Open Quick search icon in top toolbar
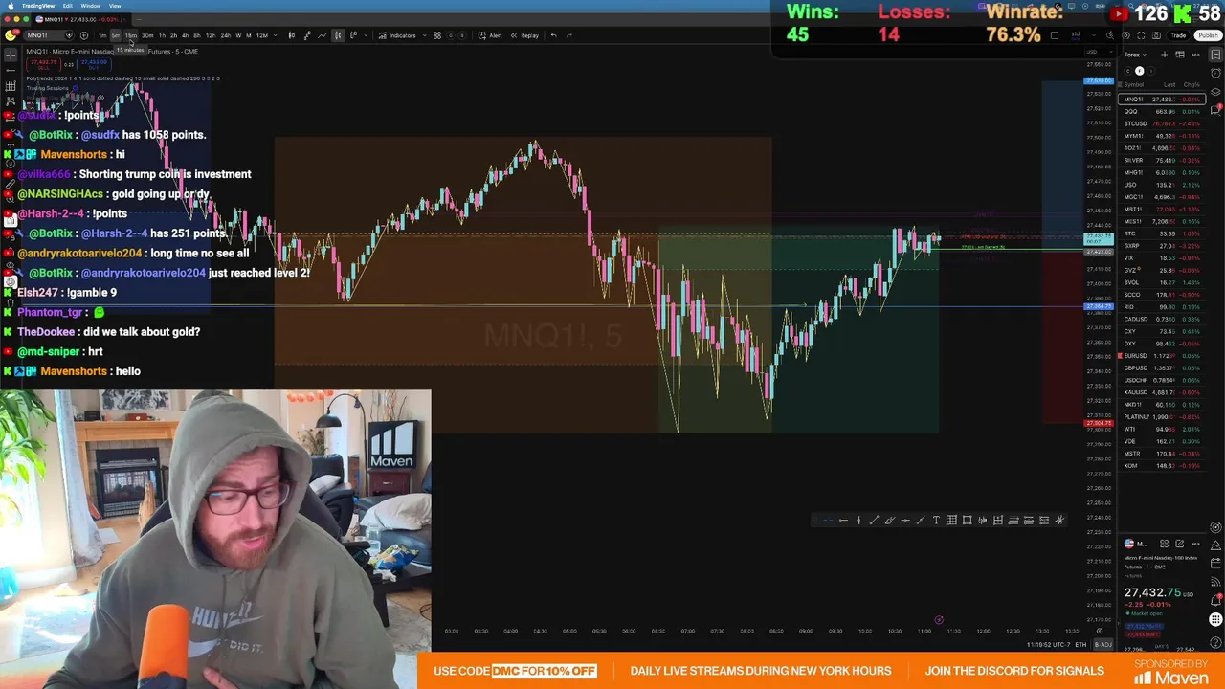This screenshot has height=689, width=1225. pyautogui.click(x=1110, y=35)
